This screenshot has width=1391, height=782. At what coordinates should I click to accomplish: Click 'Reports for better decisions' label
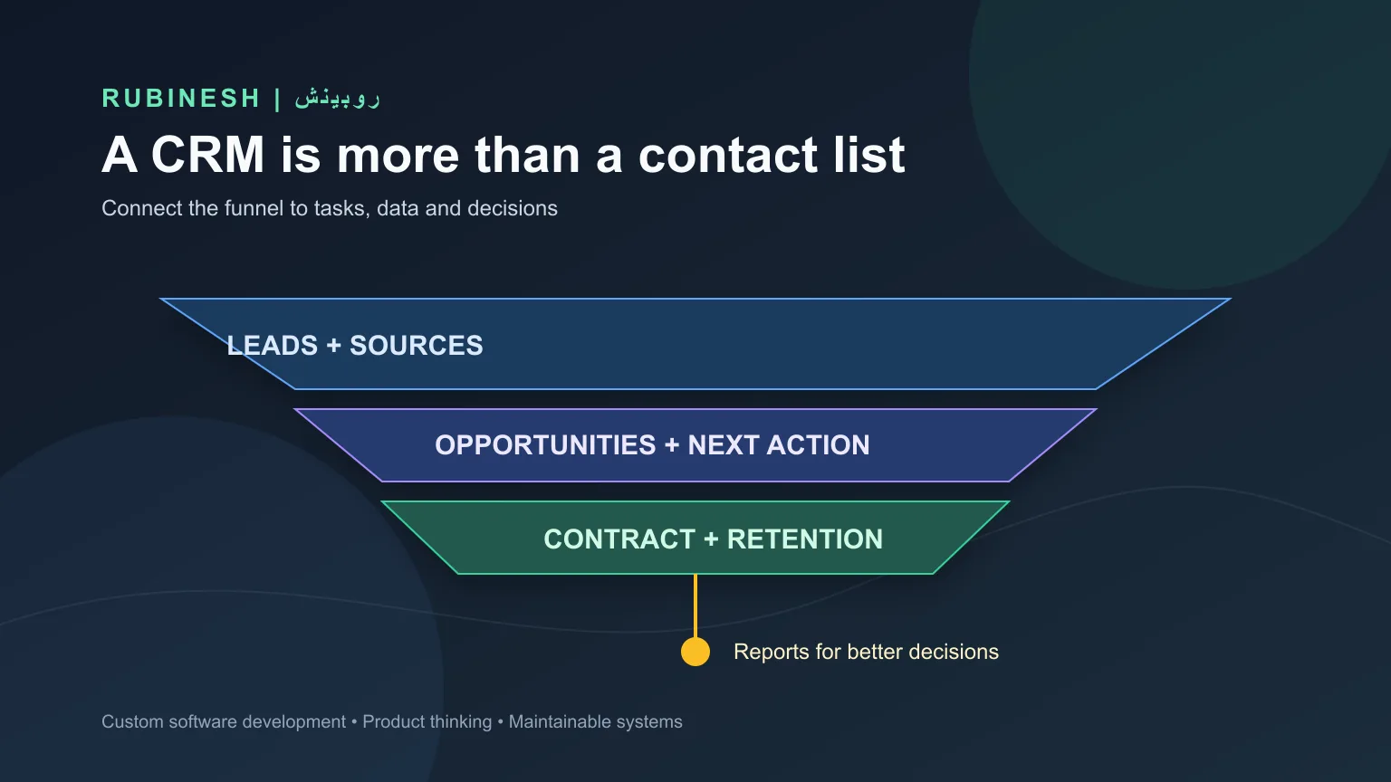tap(866, 652)
